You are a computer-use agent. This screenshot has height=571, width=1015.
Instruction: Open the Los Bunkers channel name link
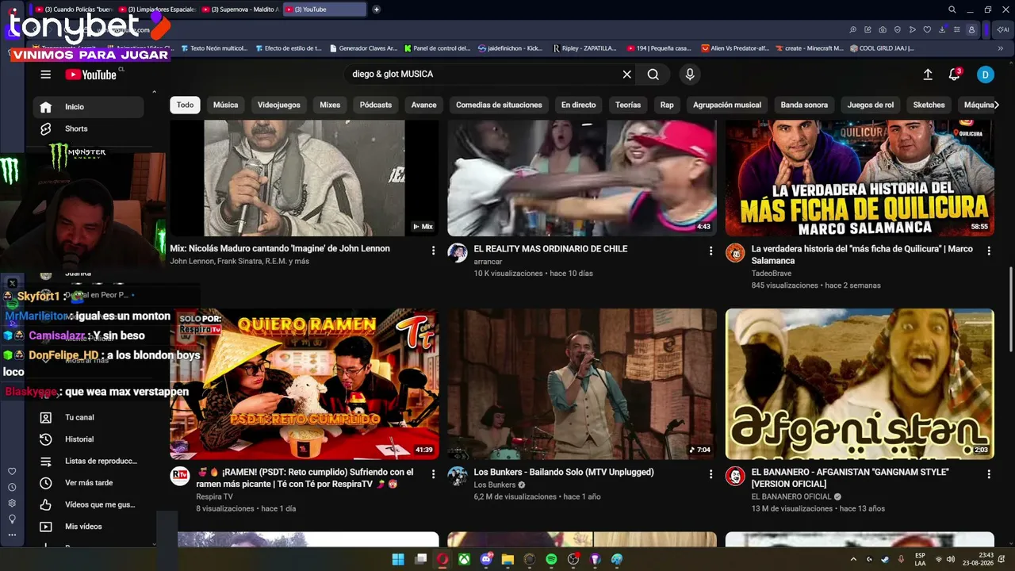[495, 485]
